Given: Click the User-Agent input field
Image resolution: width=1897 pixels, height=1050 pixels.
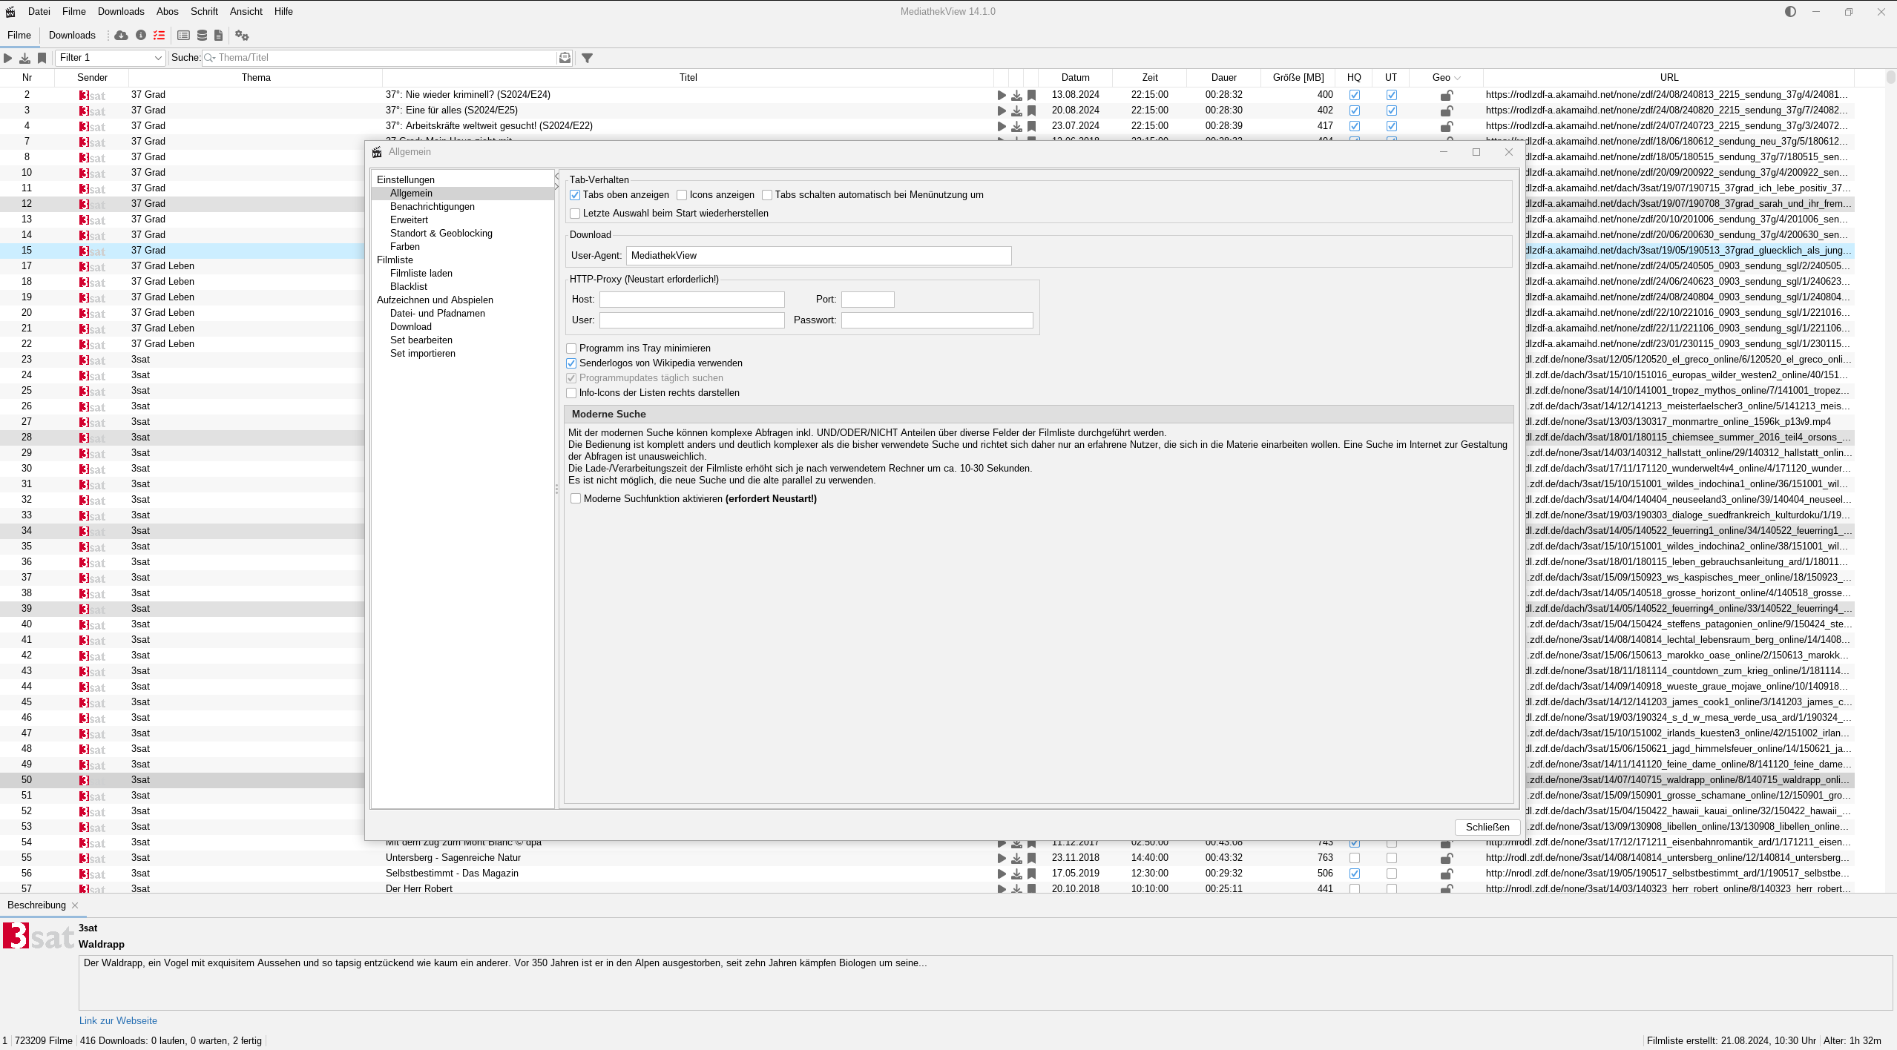Looking at the screenshot, I should pos(819,256).
